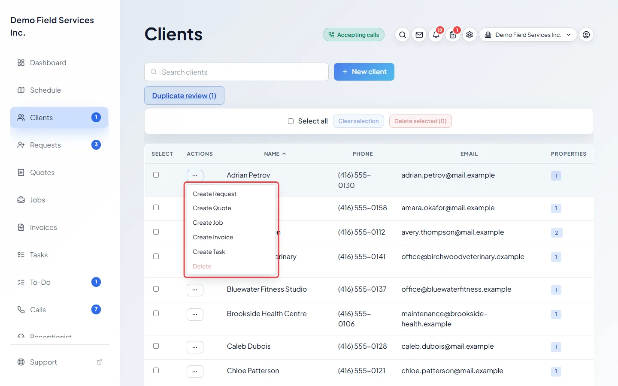The height and width of the screenshot is (386, 618).
Task: Open the search icon in header
Action: click(x=402, y=35)
